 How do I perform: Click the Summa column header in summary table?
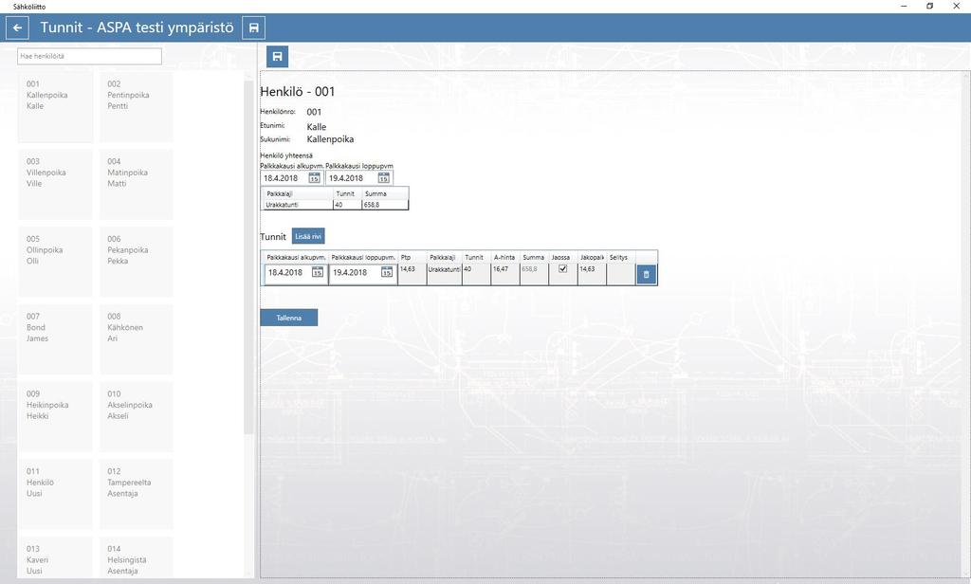(385, 193)
